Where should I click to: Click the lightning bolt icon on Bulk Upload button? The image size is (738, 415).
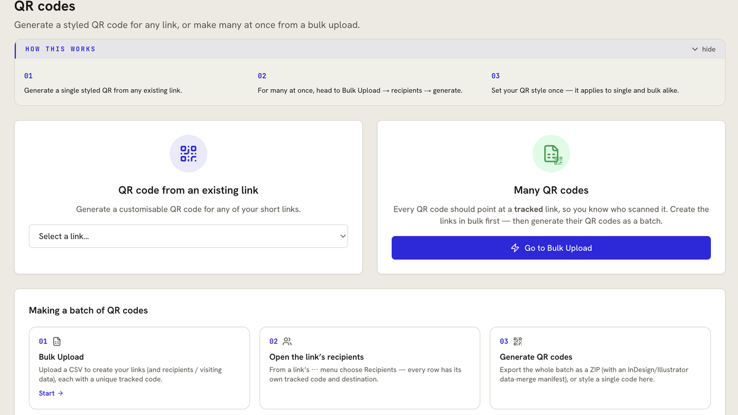515,248
